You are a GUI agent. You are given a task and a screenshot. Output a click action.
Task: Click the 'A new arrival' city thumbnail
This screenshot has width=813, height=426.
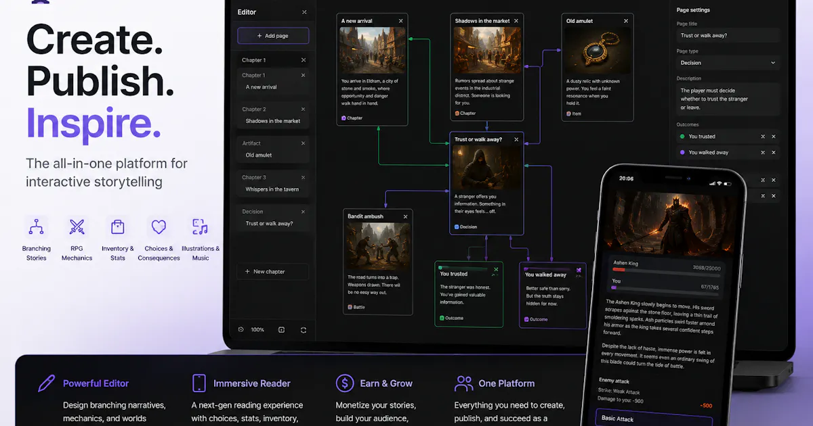click(x=373, y=50)
